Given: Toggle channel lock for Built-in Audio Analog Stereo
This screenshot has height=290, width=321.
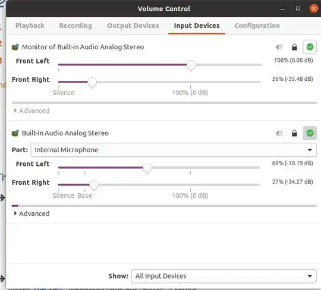Looking at the screenshot, I should pyautogui.click(x=294, y=133).
